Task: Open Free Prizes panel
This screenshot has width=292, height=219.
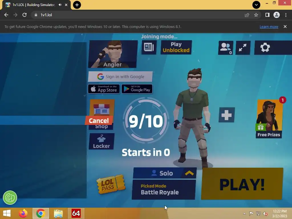Action: [269, 119]
